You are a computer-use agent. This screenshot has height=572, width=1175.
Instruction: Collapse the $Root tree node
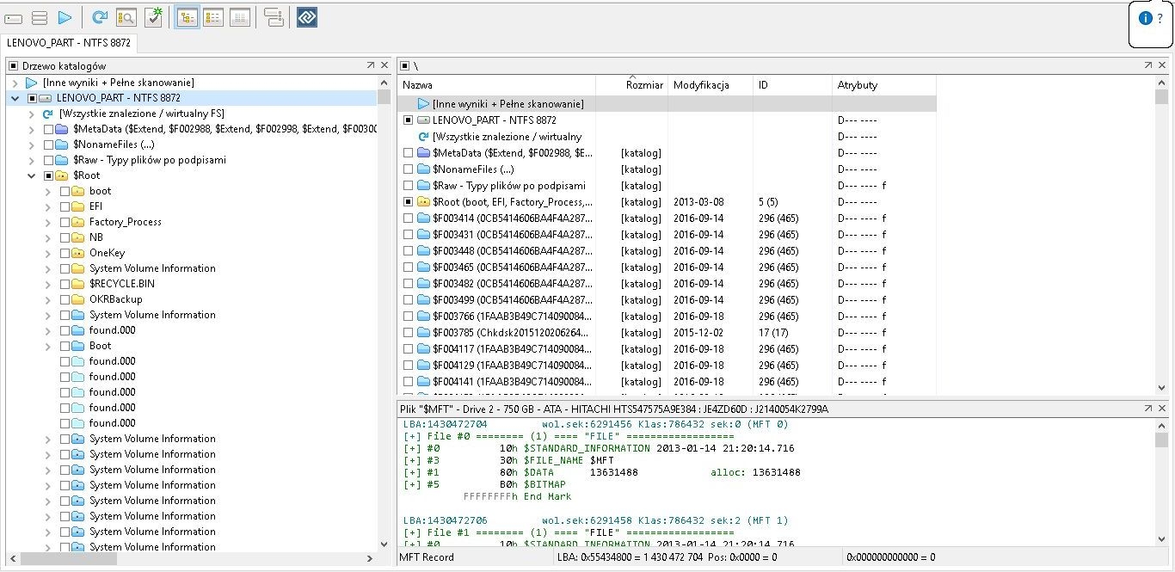pyautogui.click(x=31, y=175)
